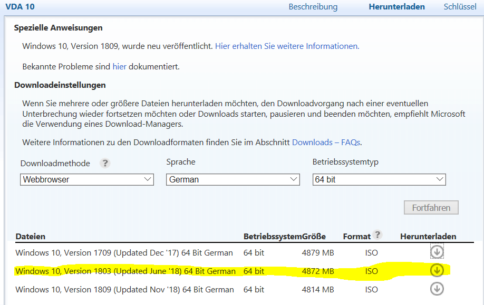Open the Betriebssystemtyp 64 bit dropdown
This screenshot has height=305, width=484.
click(x=379, y=179)
